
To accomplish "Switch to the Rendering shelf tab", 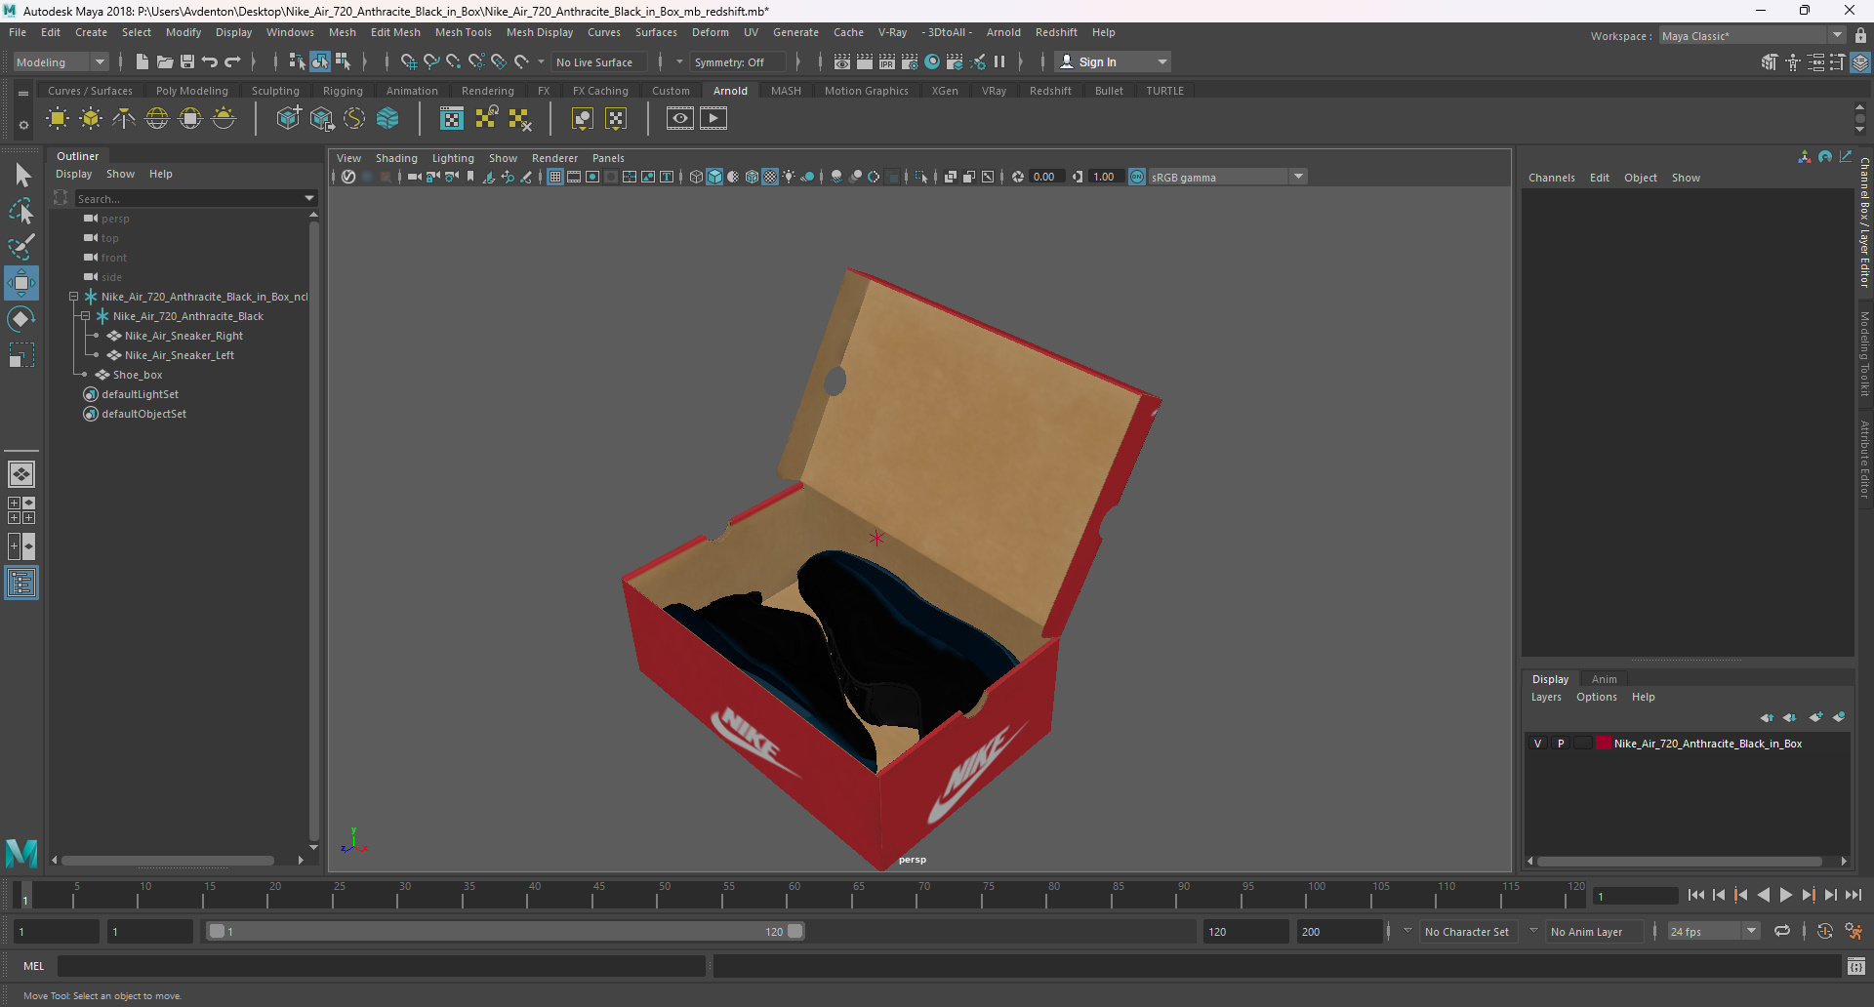I will pos(487,91).
